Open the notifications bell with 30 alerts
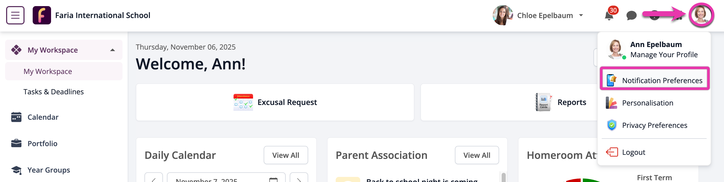The image size is (724, 182). [609, 16]
